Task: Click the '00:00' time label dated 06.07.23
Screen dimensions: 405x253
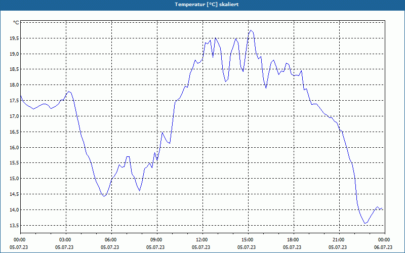Action: (x=384, y=240)
